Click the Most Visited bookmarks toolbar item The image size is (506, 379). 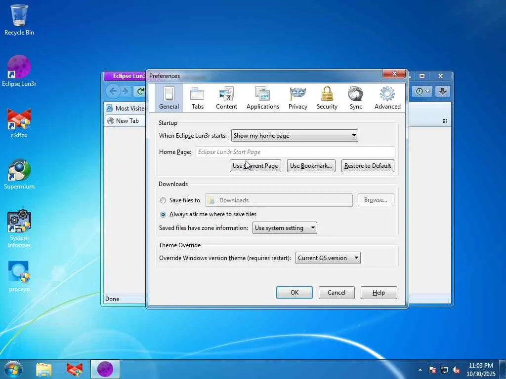pos(126,108)
